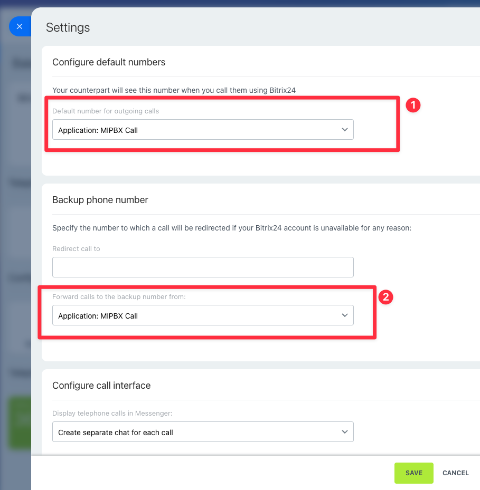Save the telephony settings

(x=413, y=473)
